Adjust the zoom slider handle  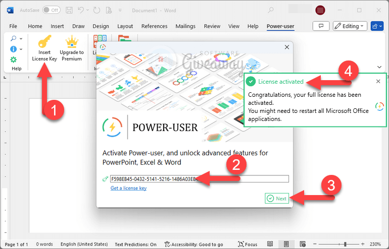tap(345, 244)
